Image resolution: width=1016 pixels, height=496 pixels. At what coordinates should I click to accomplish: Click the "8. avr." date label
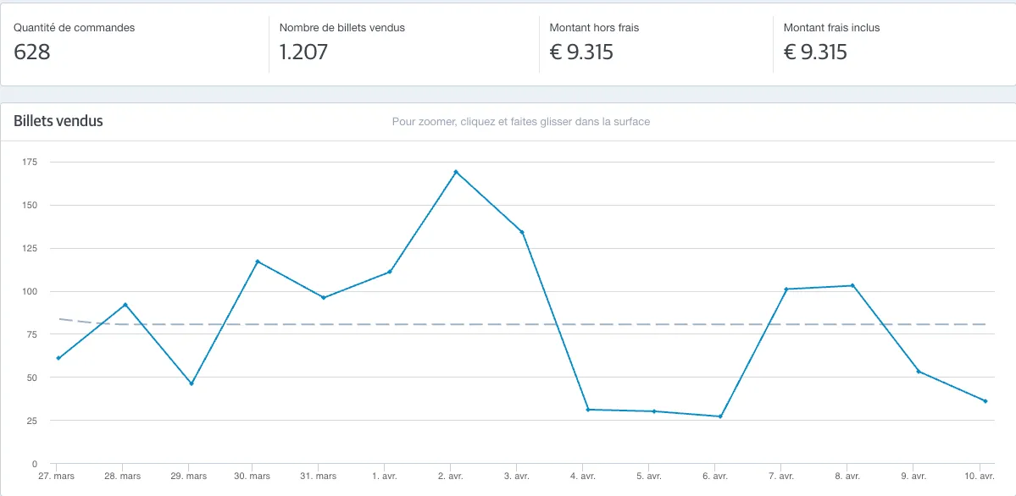848,476
